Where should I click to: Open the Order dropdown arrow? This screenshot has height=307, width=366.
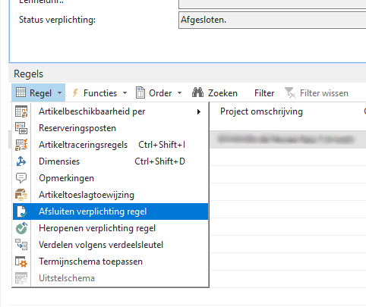[180, 93]
